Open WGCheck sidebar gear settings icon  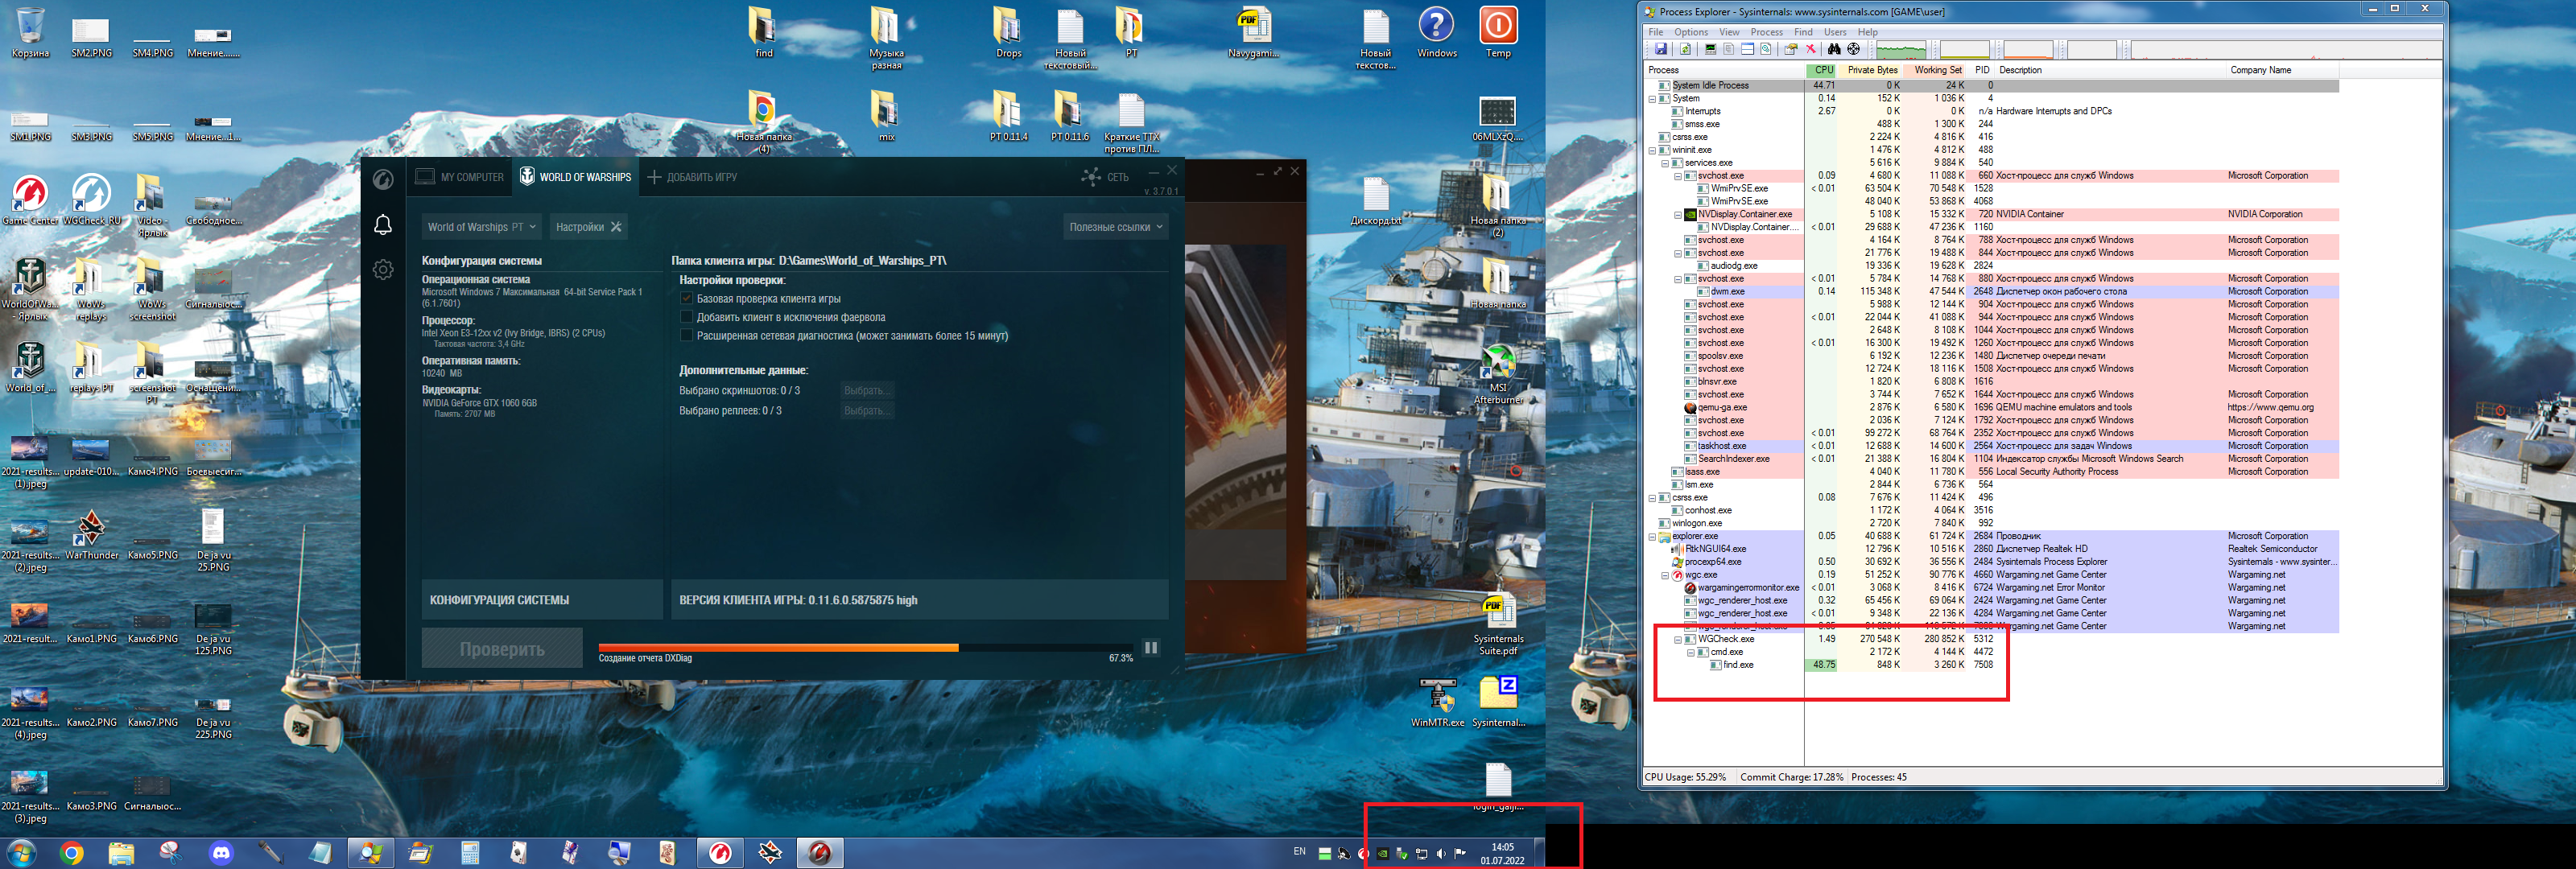point(383,269)
